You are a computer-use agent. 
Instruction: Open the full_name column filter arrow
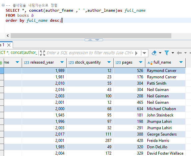tap(181, 62)
